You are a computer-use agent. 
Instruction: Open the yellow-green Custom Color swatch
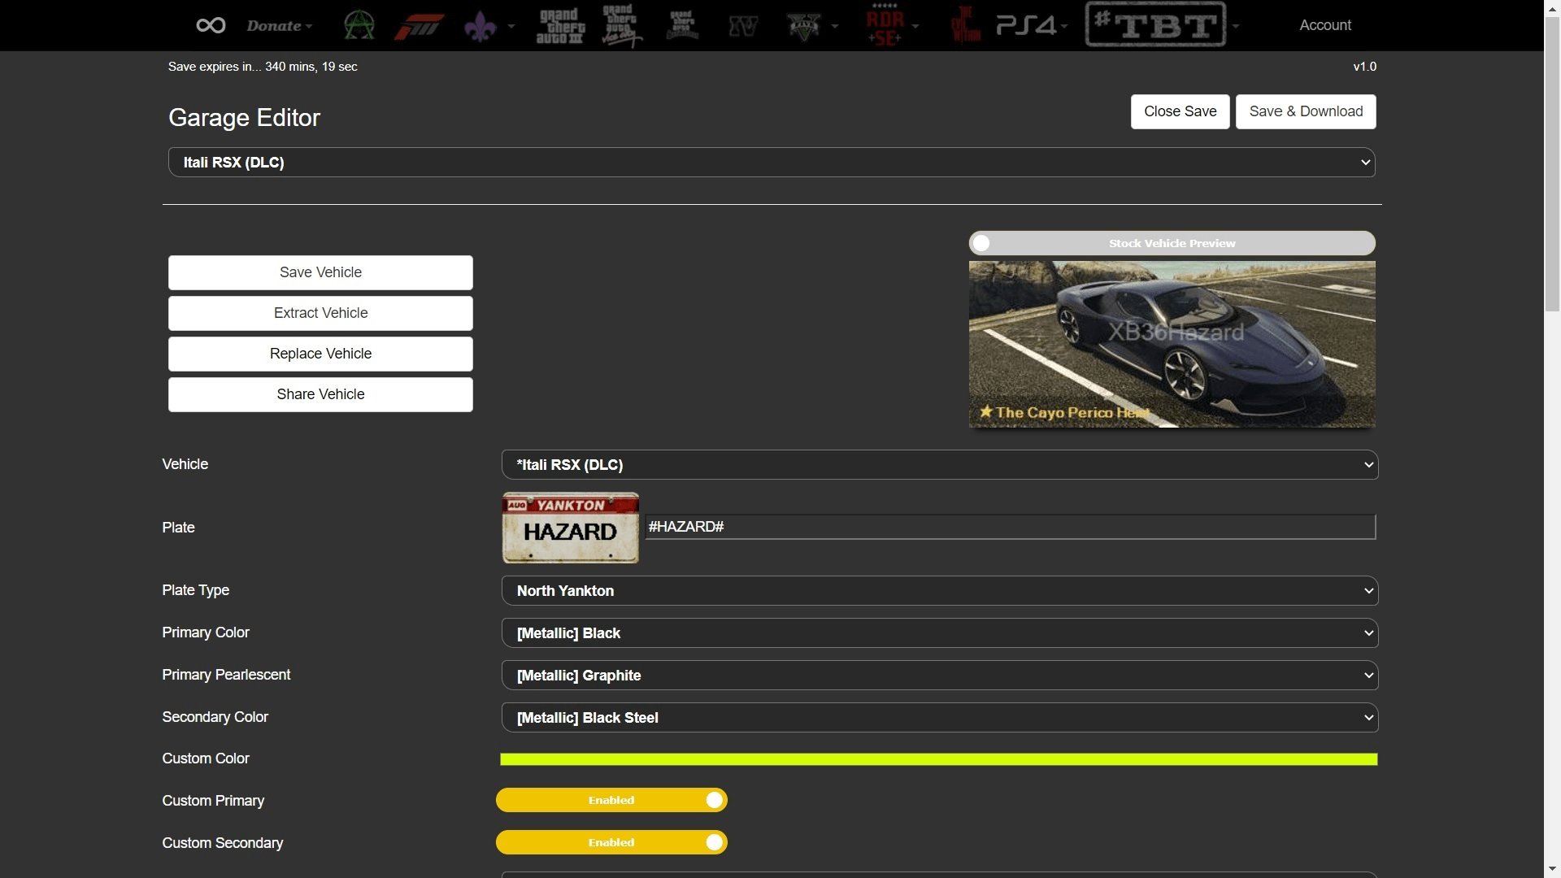coord(938,759)
